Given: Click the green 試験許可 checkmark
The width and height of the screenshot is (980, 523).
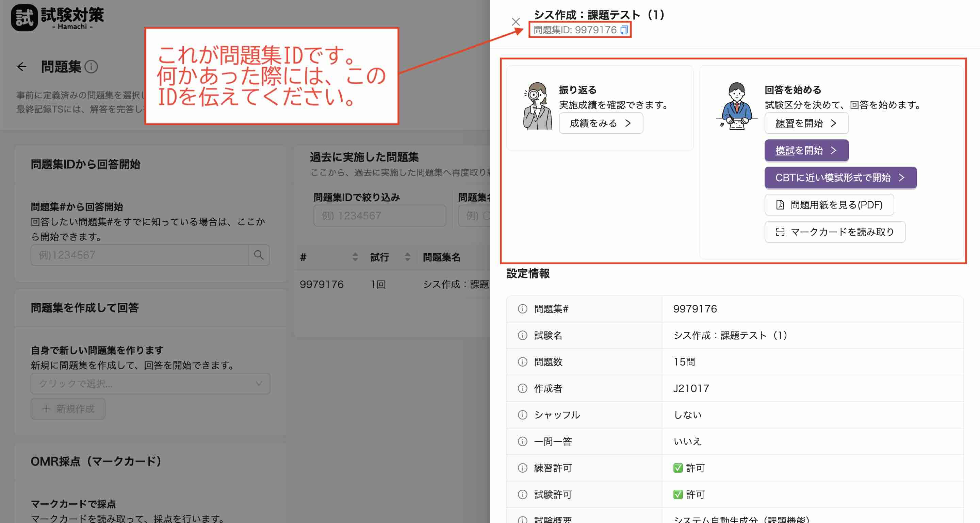Looking at the screenshot, I should pyautogui.click(x=677, y=494).
